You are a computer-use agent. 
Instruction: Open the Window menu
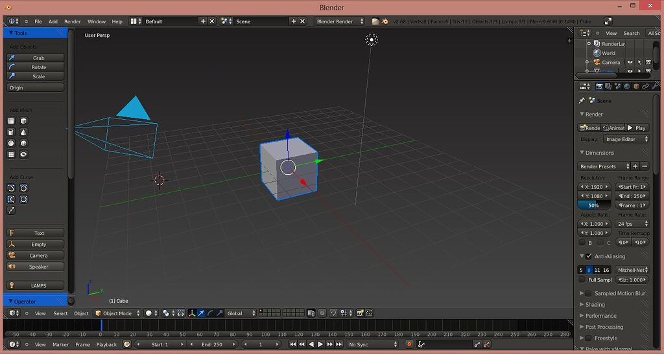tap(97, 21)
